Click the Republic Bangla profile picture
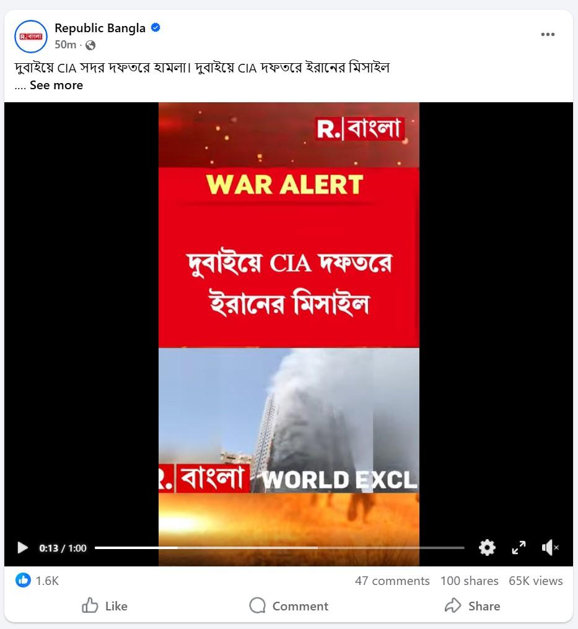This screenshot has height=629, width=578. click(x=31, y=37)
